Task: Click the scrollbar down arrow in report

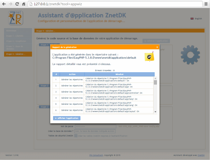Action: point(155,112)
